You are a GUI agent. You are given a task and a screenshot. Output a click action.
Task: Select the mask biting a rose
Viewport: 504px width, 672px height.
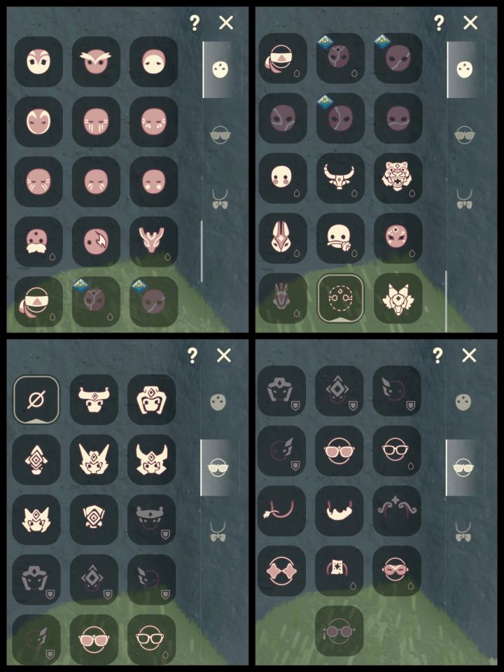[340, 238]
